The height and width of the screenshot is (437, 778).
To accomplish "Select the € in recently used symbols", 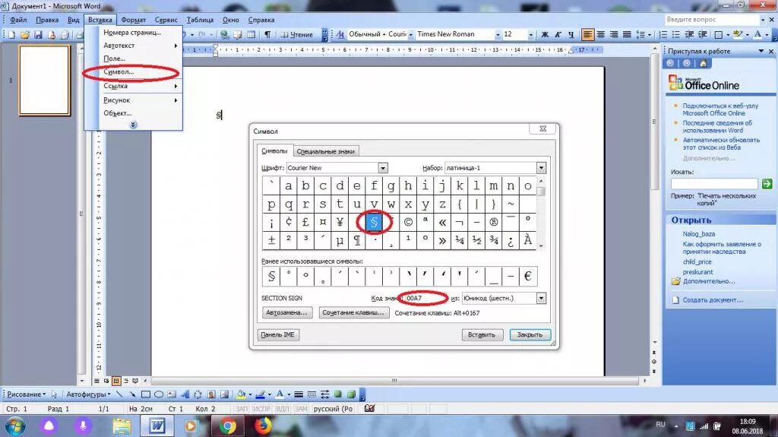I will pyautogui.click(x=527, y=276).
